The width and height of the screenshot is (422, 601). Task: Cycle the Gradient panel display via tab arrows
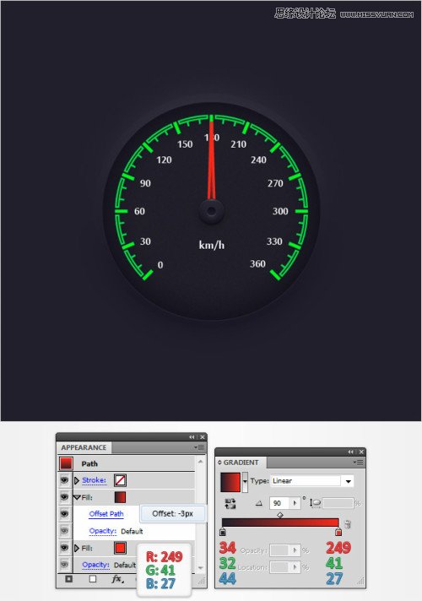(219, 463)
